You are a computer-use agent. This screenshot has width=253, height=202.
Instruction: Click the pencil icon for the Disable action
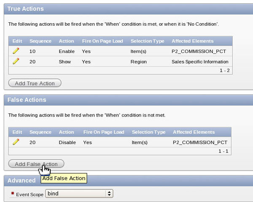pos(16,142)
